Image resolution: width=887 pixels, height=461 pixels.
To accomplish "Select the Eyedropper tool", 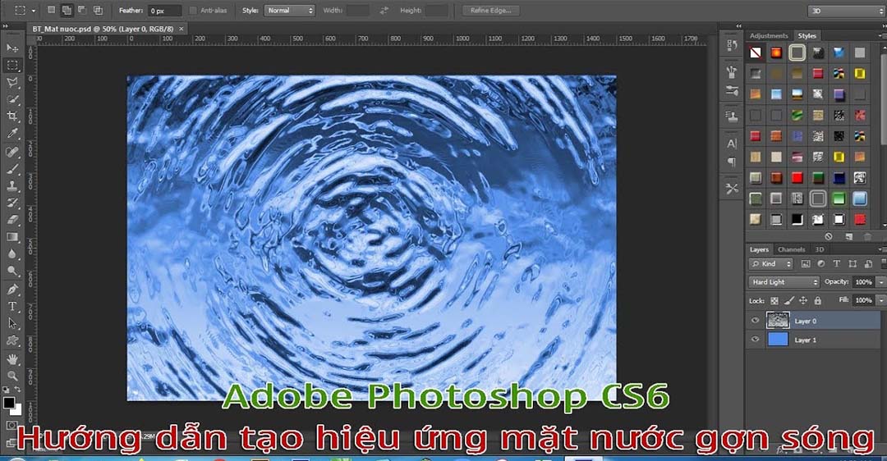I will tap(11, 134).
